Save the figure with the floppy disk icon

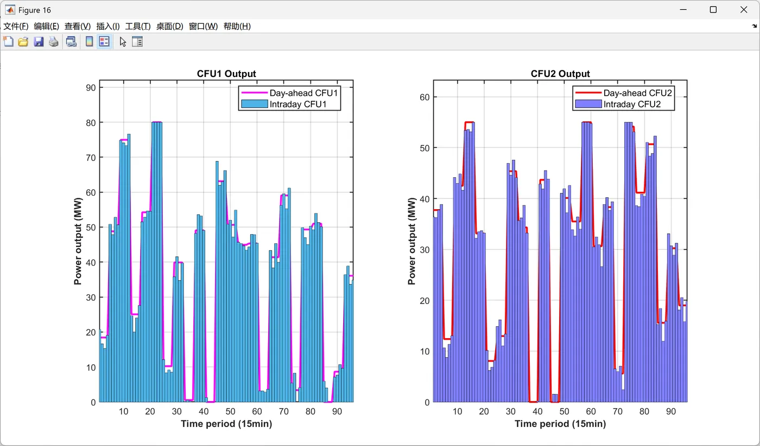click(x=39, y=42)
